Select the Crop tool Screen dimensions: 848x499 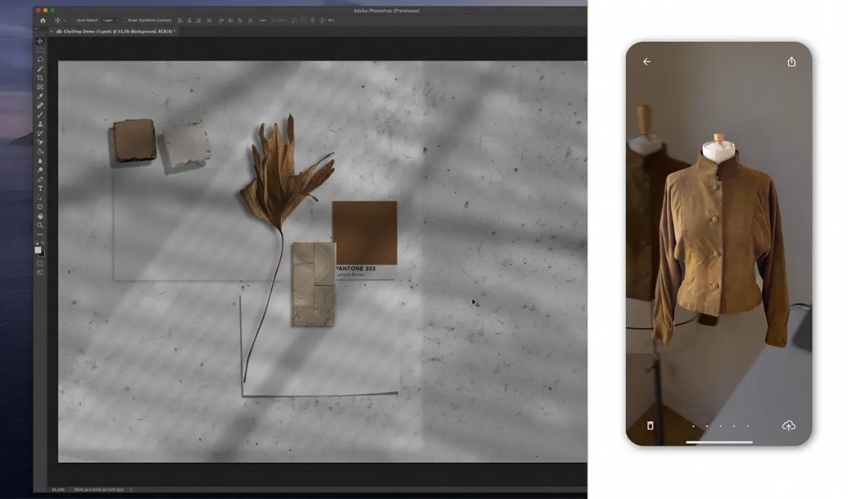coord(40,78)
